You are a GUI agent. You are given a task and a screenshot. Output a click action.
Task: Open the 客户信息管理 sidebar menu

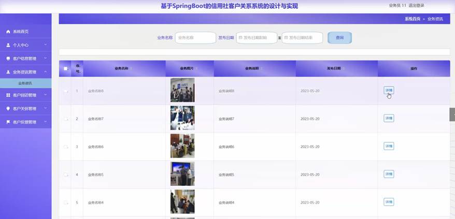(26, 59)
